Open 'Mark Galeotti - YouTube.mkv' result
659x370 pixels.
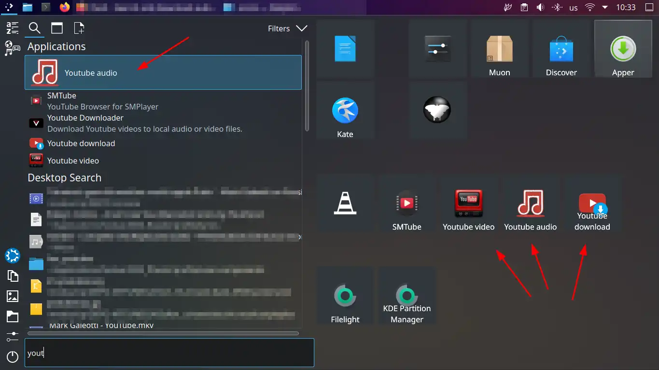pos(163,325)
